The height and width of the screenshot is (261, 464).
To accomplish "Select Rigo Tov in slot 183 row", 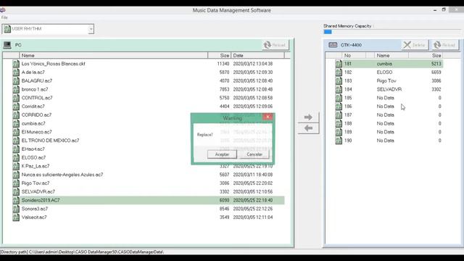I will [x=386, y=80].
